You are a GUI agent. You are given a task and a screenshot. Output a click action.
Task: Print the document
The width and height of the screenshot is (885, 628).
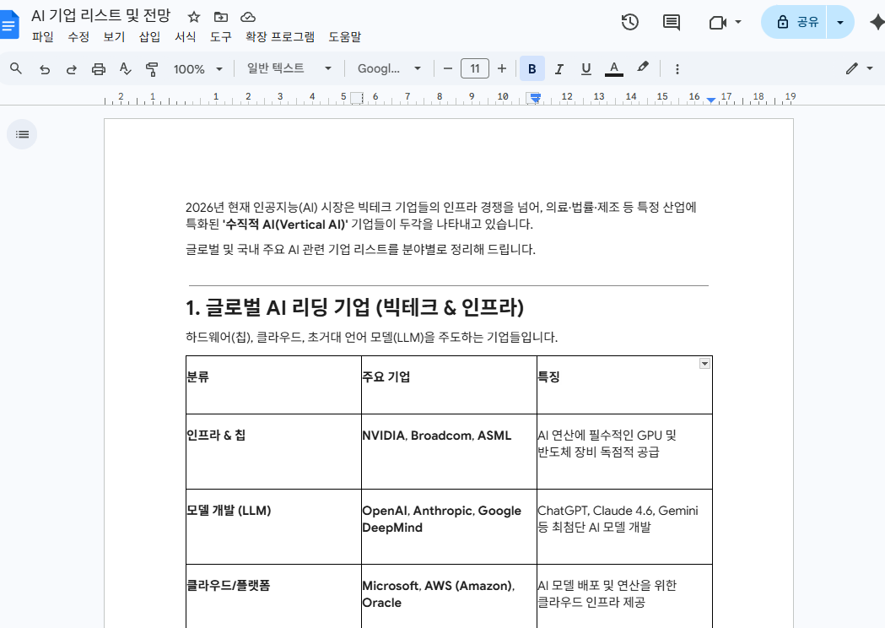98,69
